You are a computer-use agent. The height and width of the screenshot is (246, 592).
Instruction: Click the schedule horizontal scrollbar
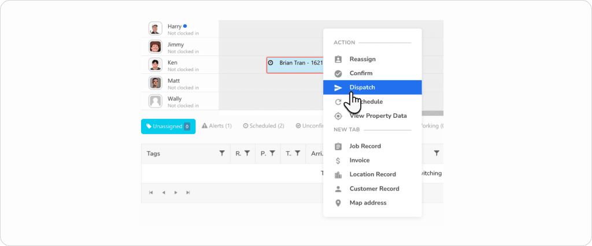432,113
